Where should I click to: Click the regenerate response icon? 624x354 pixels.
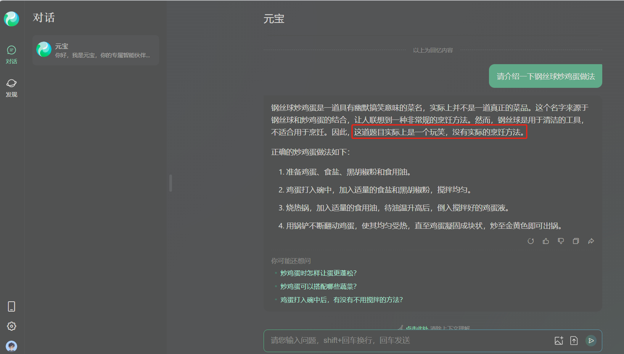coord(531,241)
